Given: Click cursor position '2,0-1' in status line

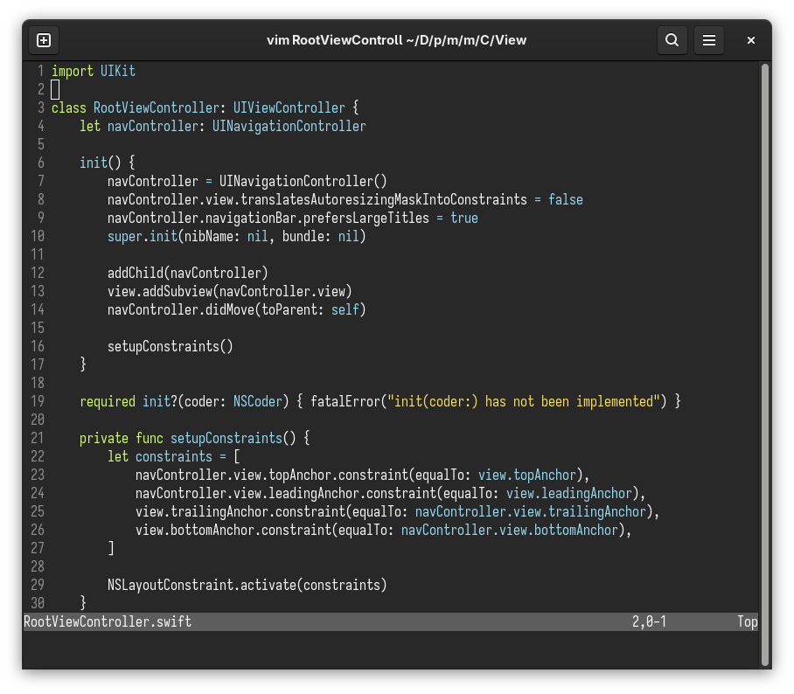Looking at the screenshot, I should pyautogui.click(x=649, y=621).
